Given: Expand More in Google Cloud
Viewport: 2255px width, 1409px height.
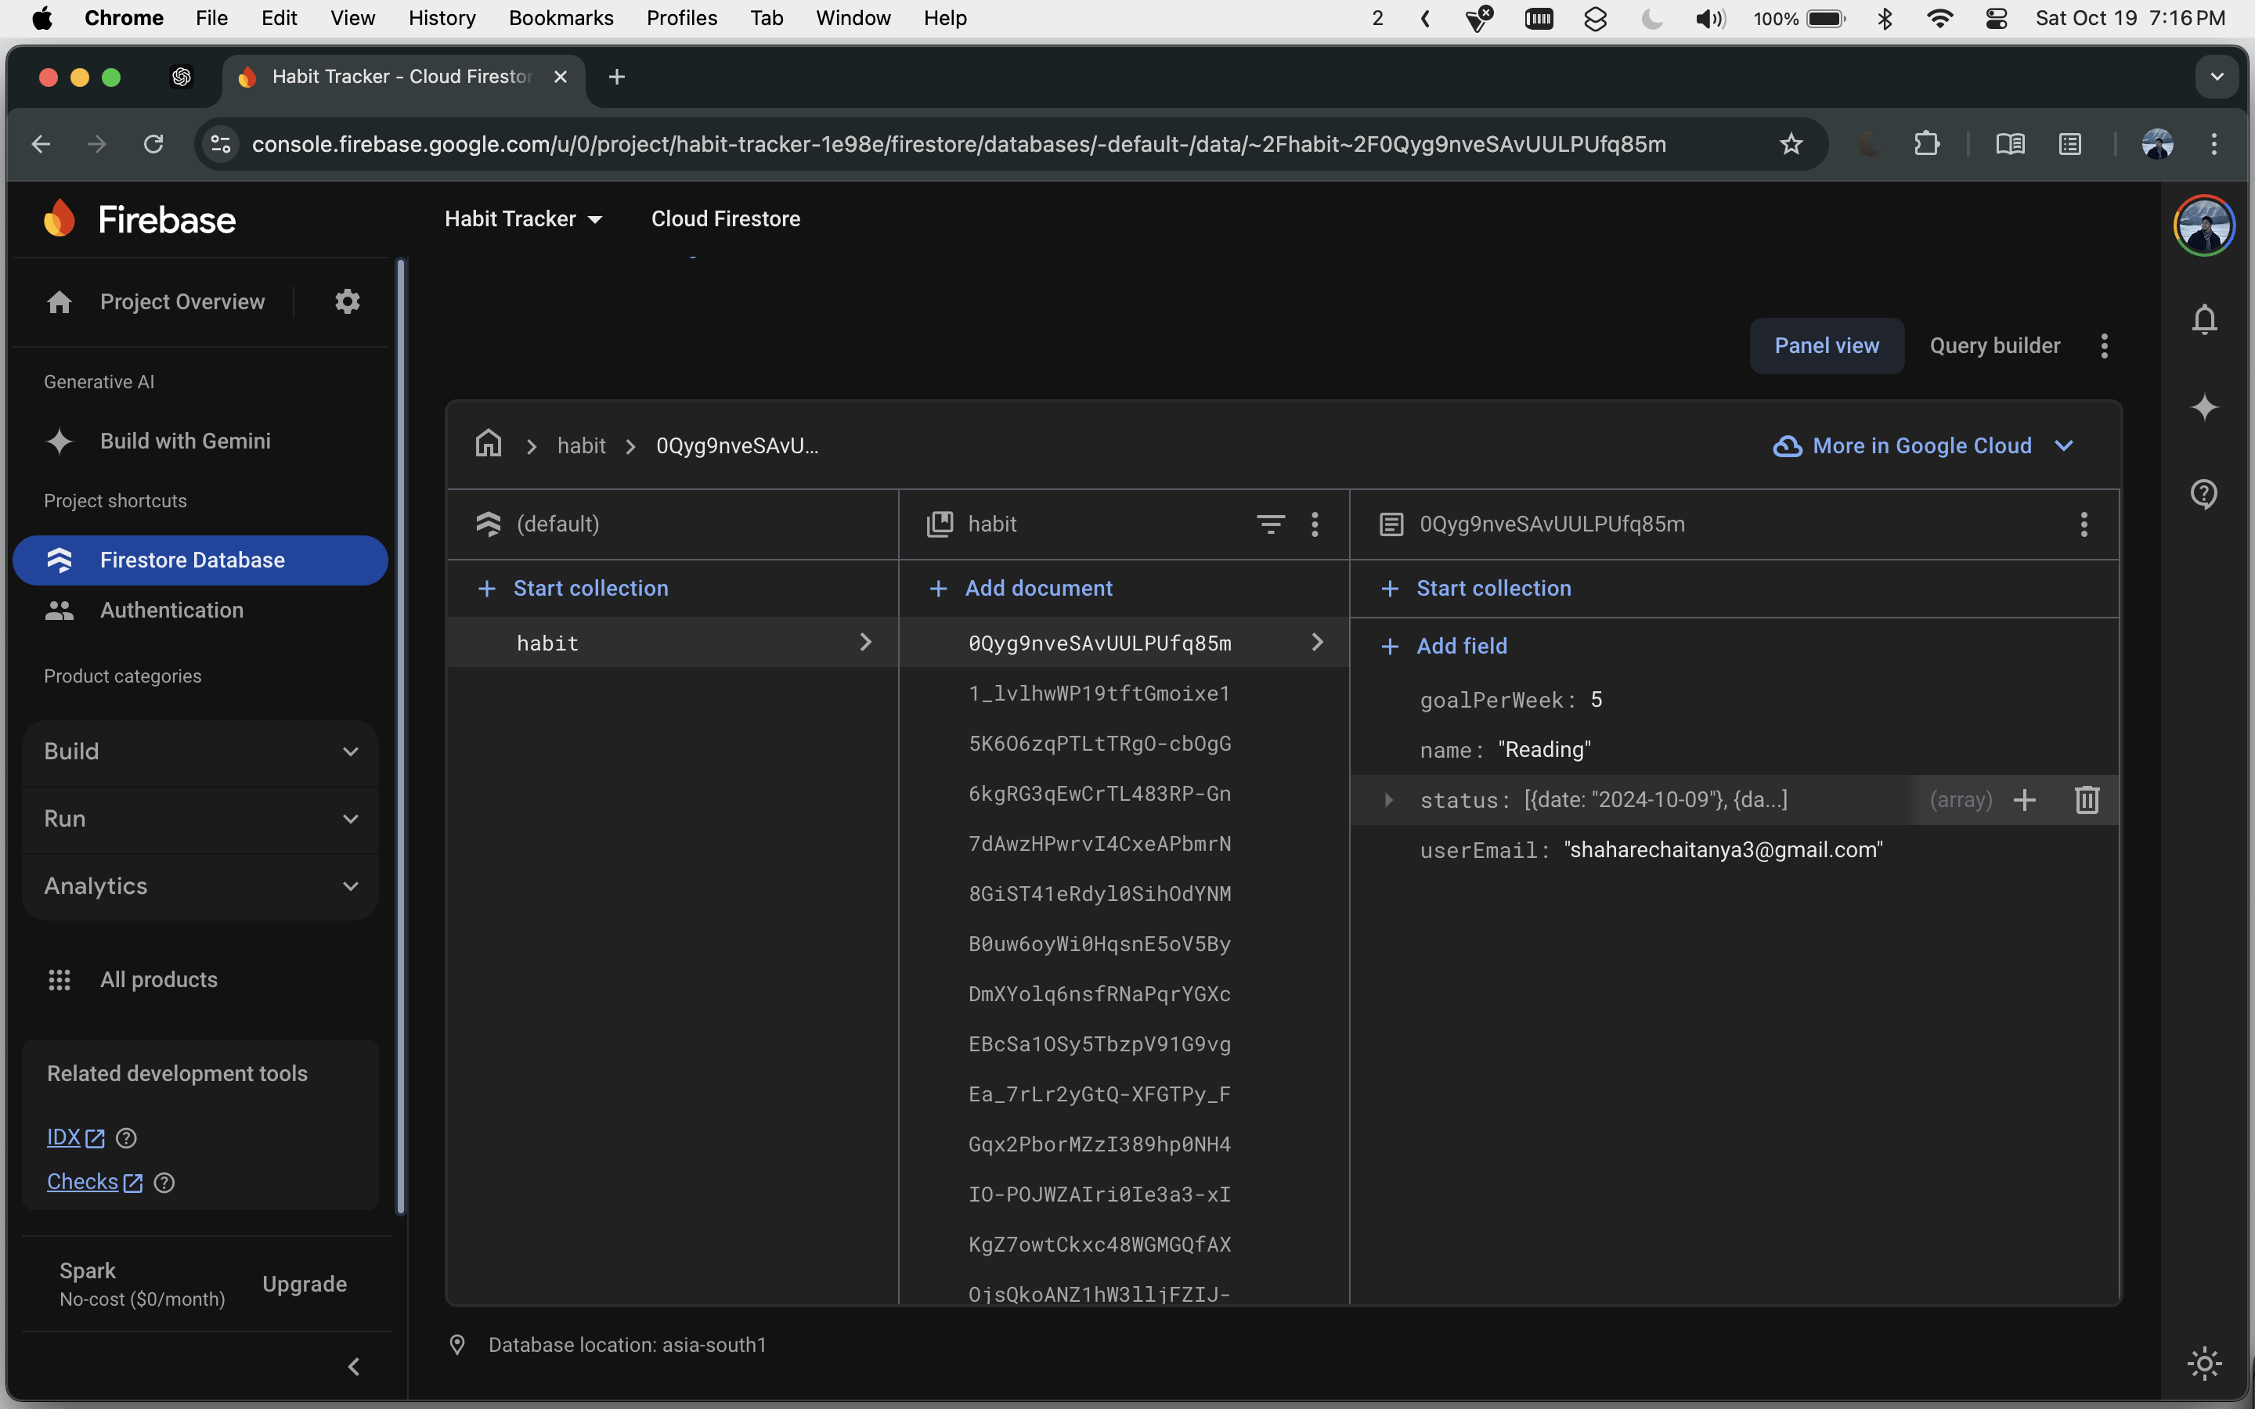Looking at the screenshot, I should click(1922, 445).
